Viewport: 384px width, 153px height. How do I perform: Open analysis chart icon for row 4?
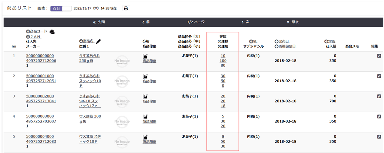tap(145, 117)
